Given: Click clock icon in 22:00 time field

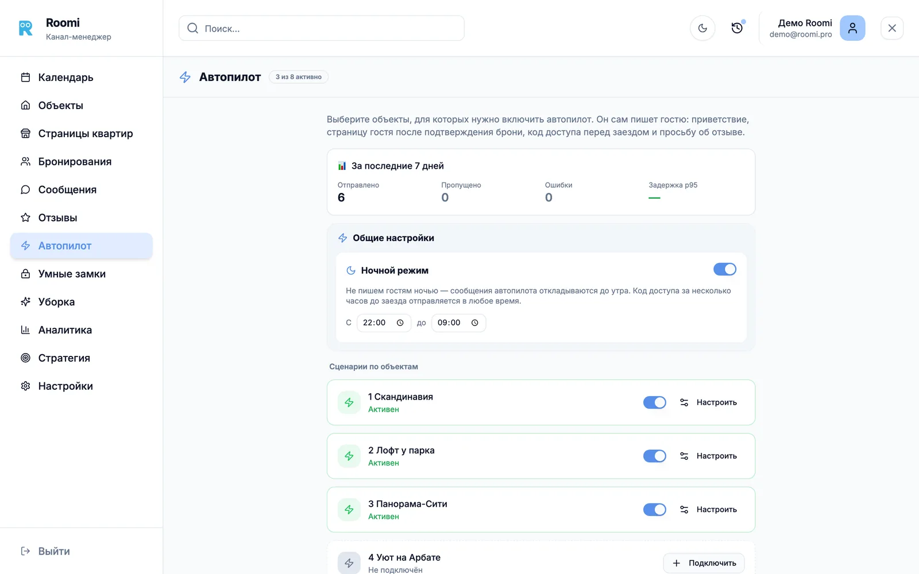Looking at the screenshot, I should tap(400, 323).
